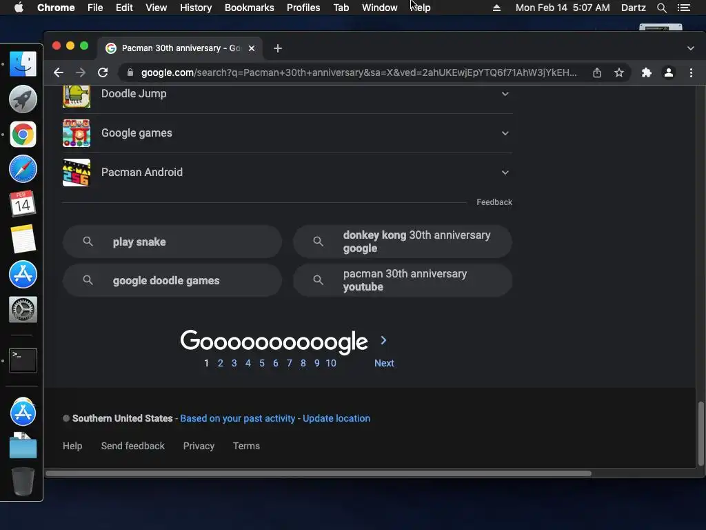Open the Terms footer link
This screenshot has width=706, height=530.
pos(246,446)
